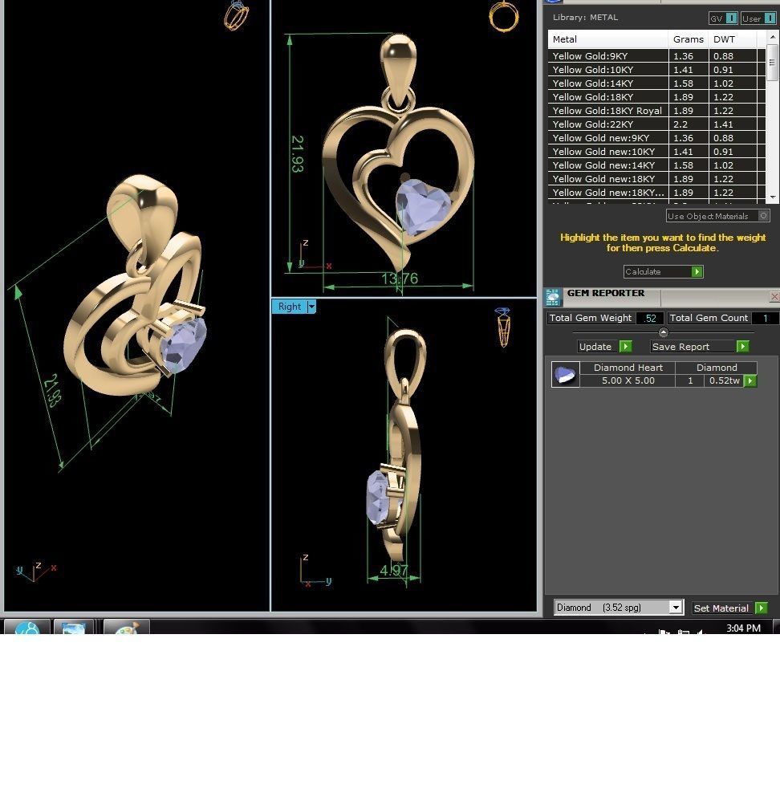Select the Yellow Gold new:9KY row

(656, 137)
